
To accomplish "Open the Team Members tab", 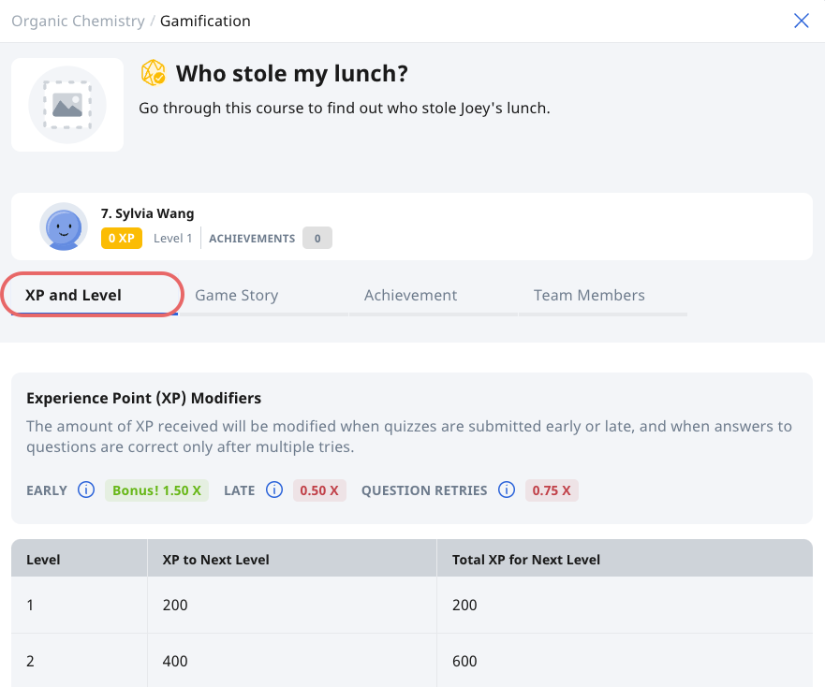I will (589, 295).
